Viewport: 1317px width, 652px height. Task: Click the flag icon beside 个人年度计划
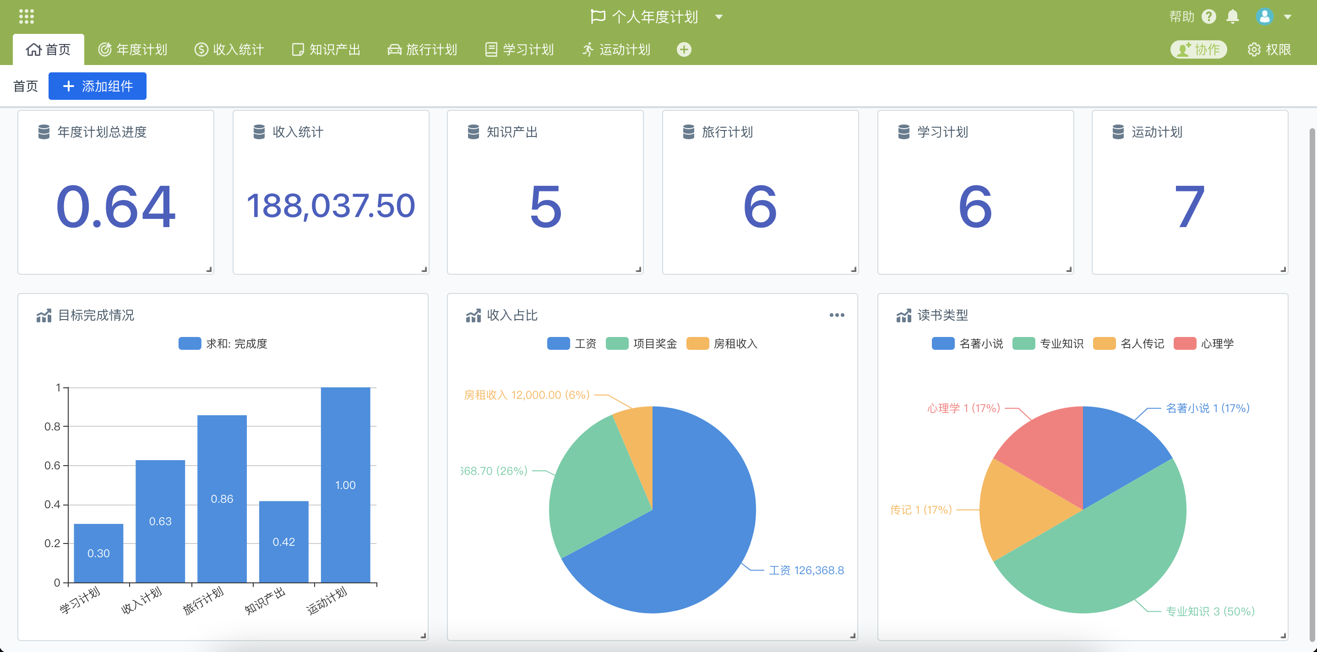599,17
